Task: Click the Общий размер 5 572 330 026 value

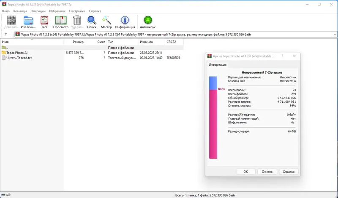Action: click(286, 98)
